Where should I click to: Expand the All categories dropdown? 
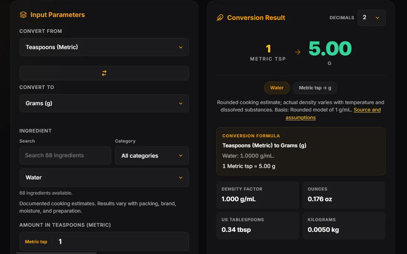pos(152,155)
